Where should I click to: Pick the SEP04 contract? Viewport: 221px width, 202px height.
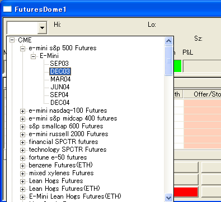click(59, 95)
